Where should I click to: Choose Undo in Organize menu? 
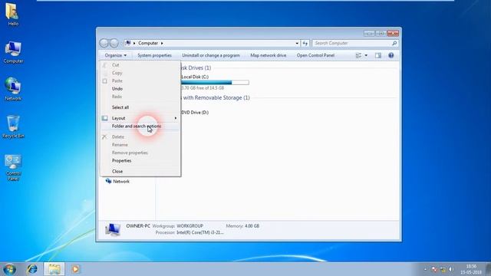[140, 89]
